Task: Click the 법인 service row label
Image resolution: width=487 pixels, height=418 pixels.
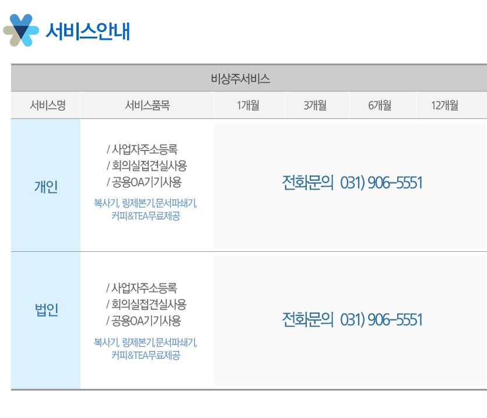Action: [x=46, y=310]
